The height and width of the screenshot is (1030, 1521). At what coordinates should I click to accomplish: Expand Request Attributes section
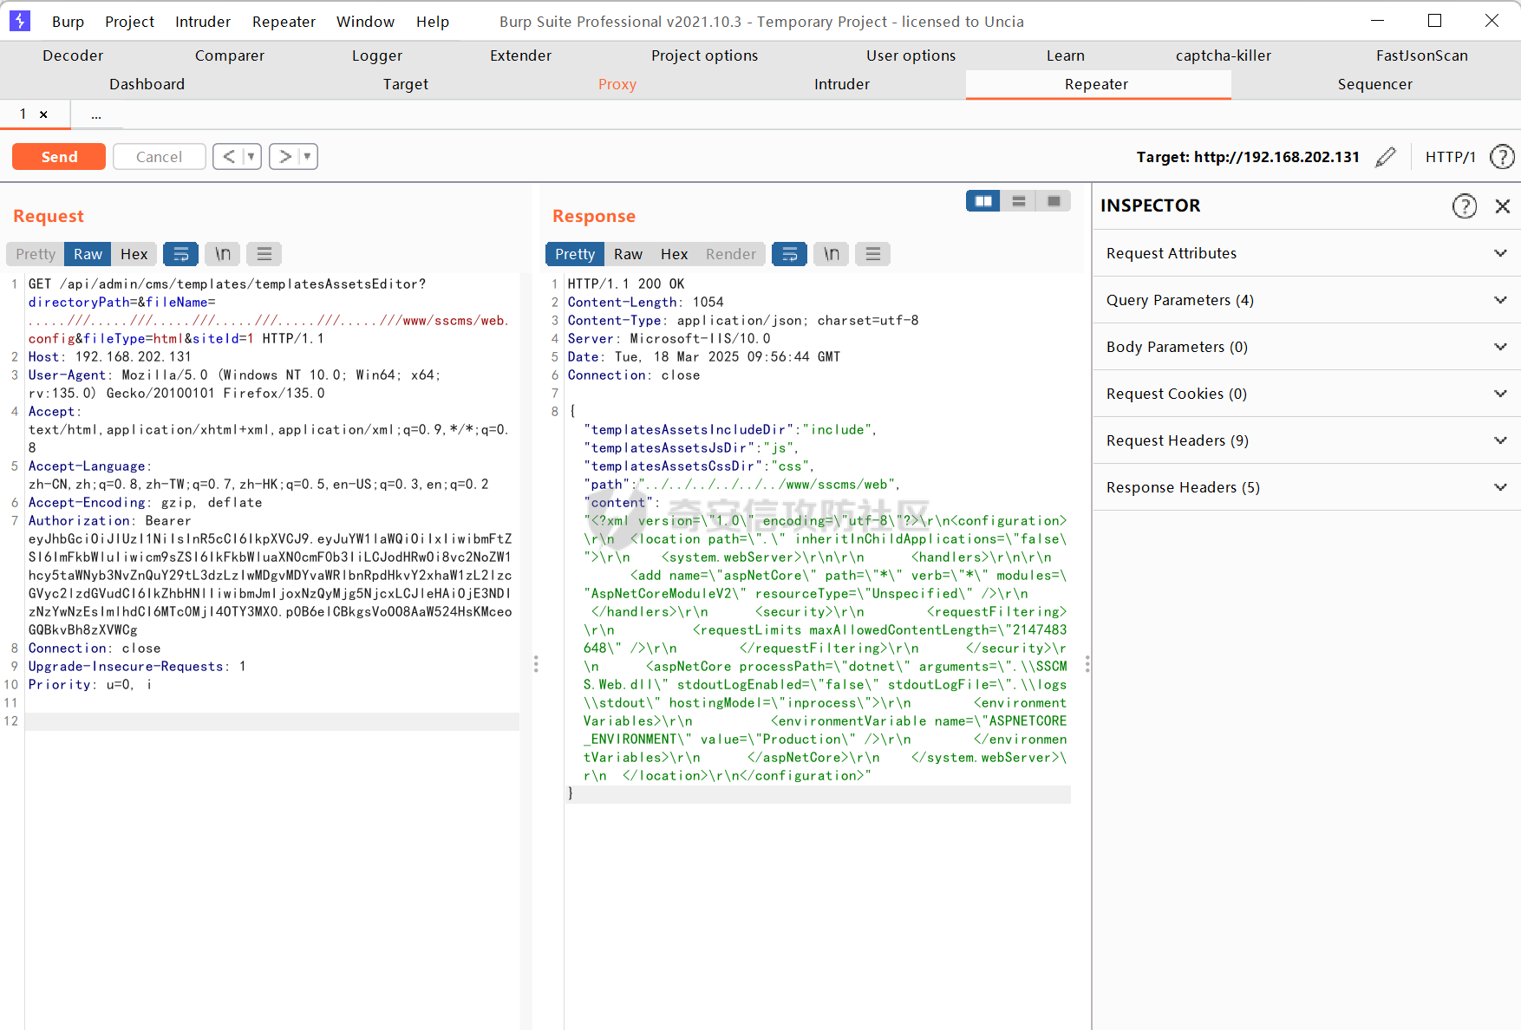click(x=1307, y=253)
